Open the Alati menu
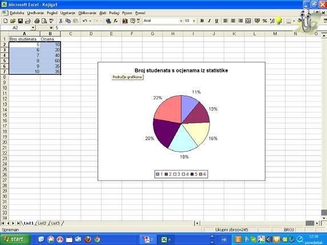The image size is (327, 245). point(103,13)
